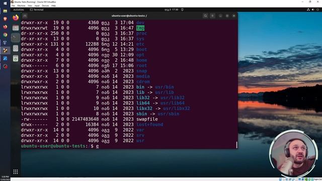Image resolution: width=322 pixels, height=181 pixels.
Task: Open the terminal search magnifier icon
Action: [x=205, y=16]
